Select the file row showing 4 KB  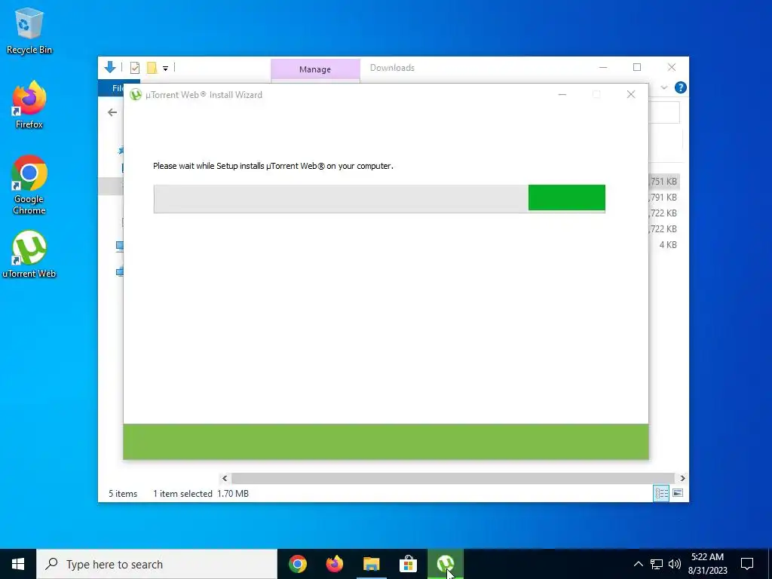click(663, 245)
